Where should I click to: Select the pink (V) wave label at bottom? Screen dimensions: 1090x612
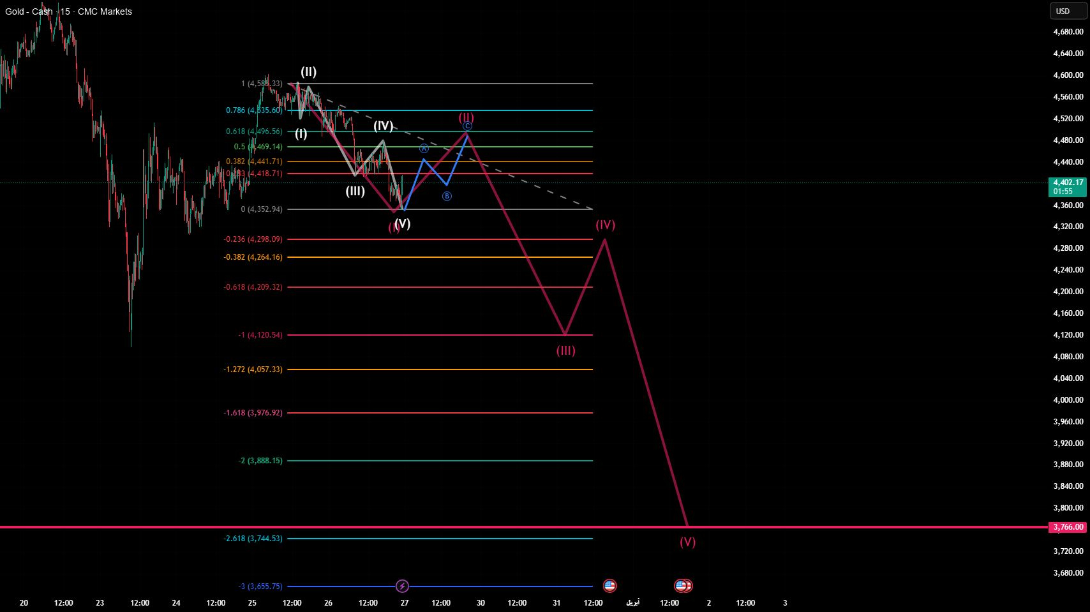pos(687,542)
